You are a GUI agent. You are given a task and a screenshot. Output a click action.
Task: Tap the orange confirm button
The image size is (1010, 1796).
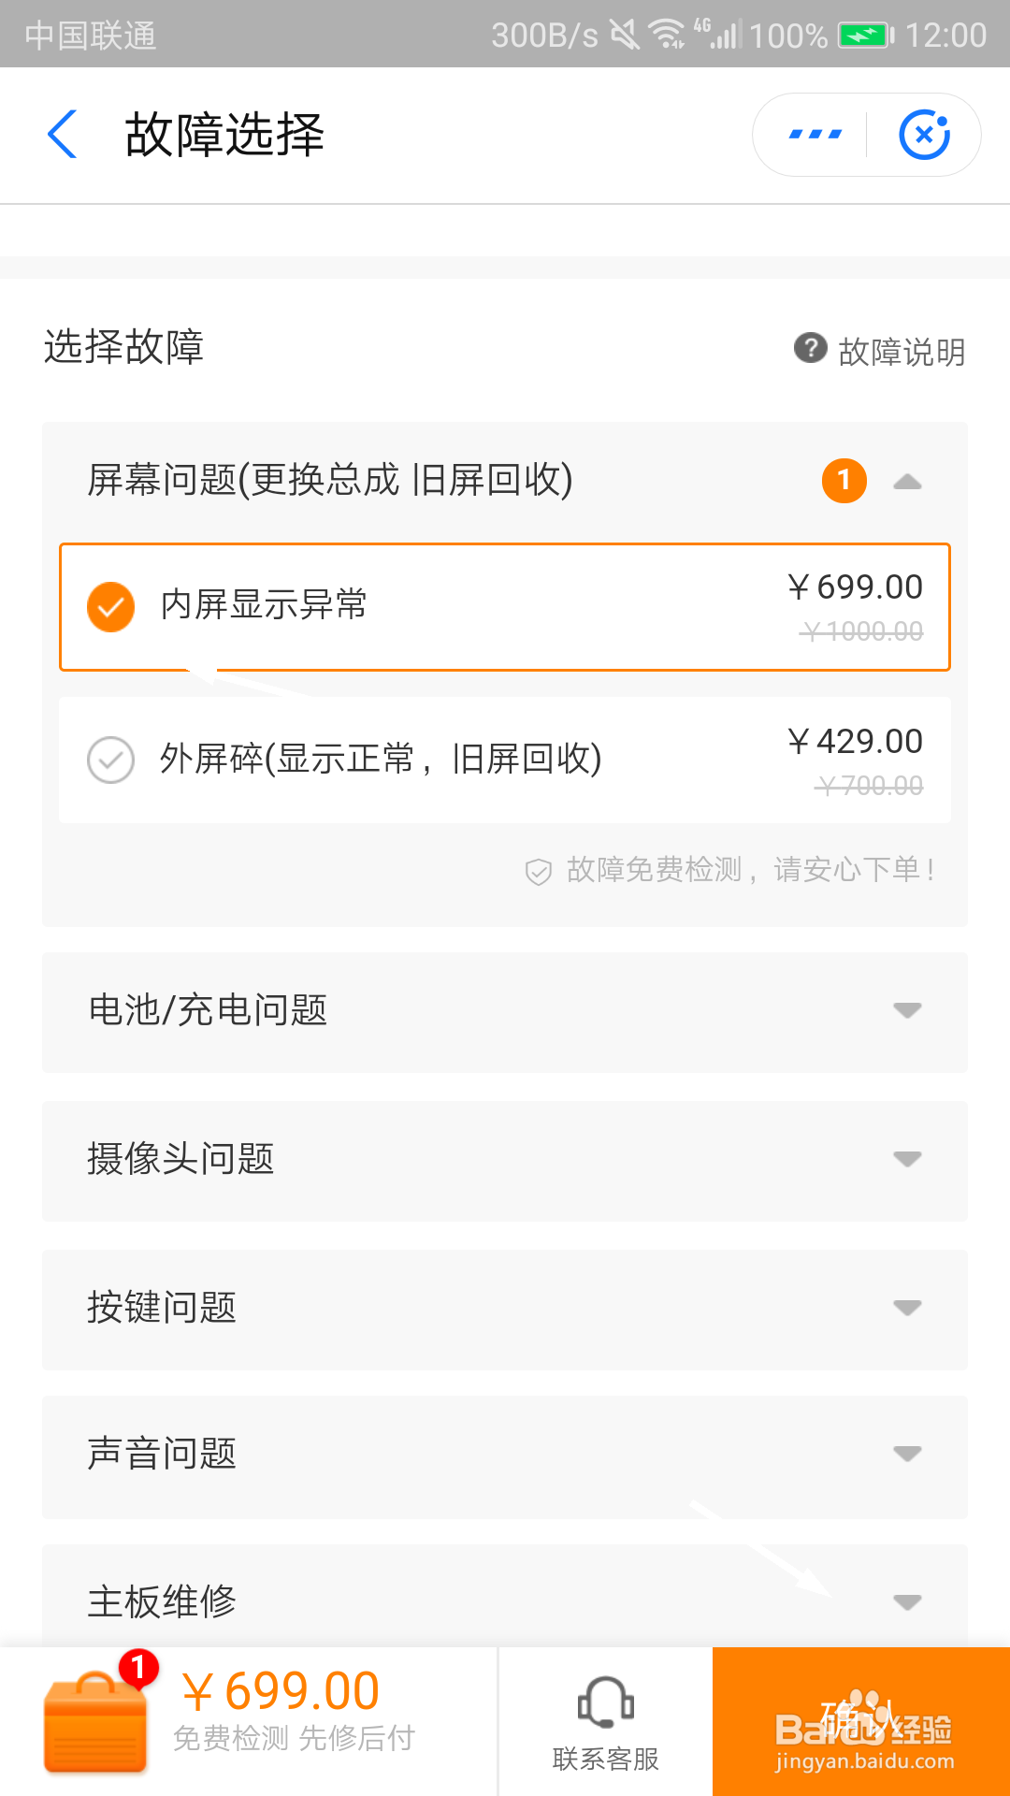[861, 1721]
